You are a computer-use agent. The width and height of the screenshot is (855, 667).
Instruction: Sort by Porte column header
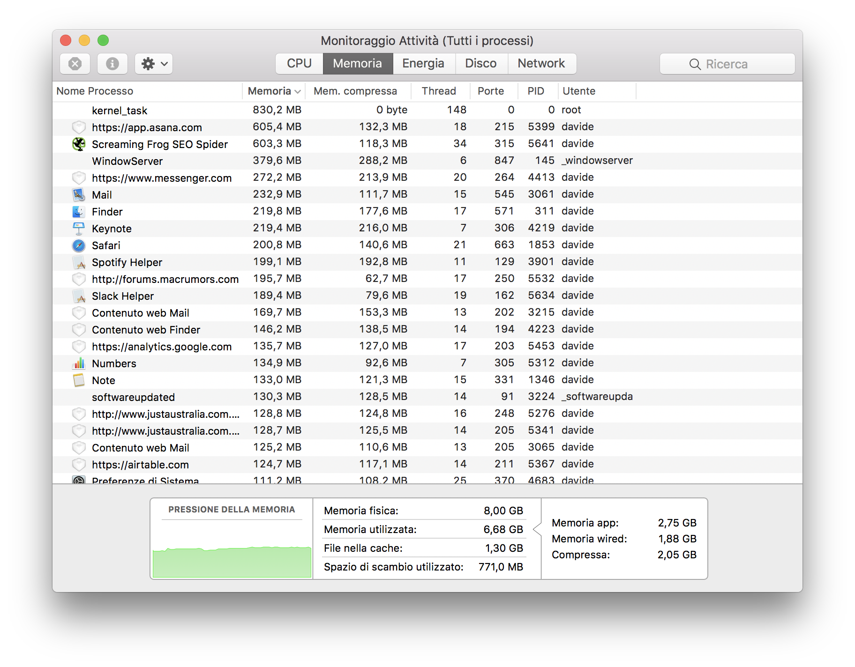click(494, 91)
